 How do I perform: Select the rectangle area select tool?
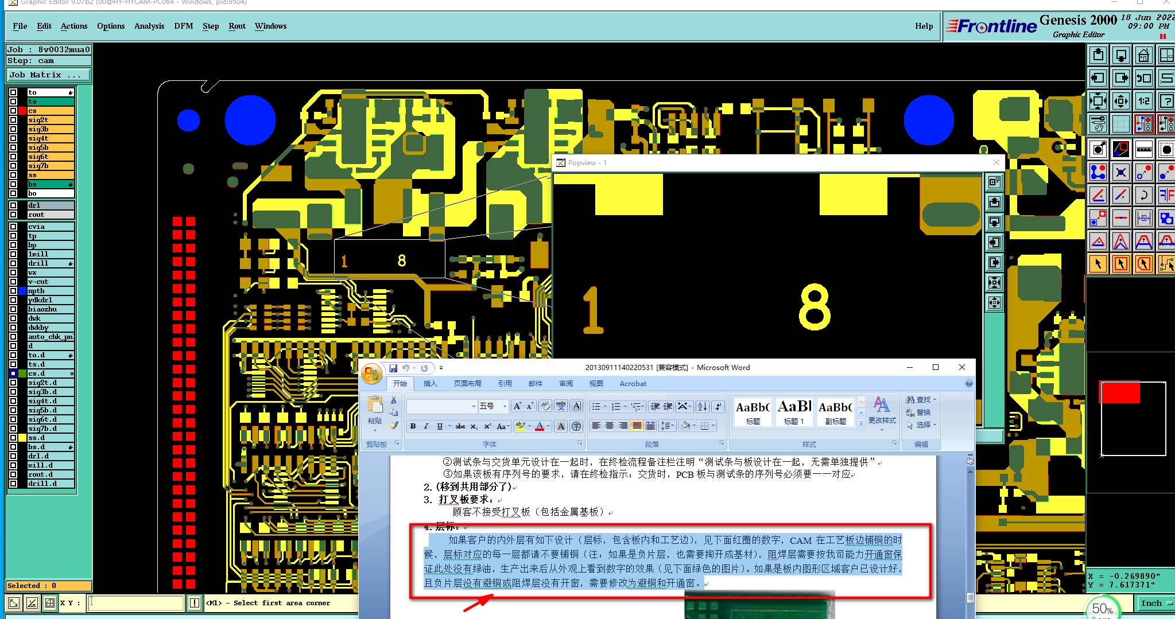1120,264
